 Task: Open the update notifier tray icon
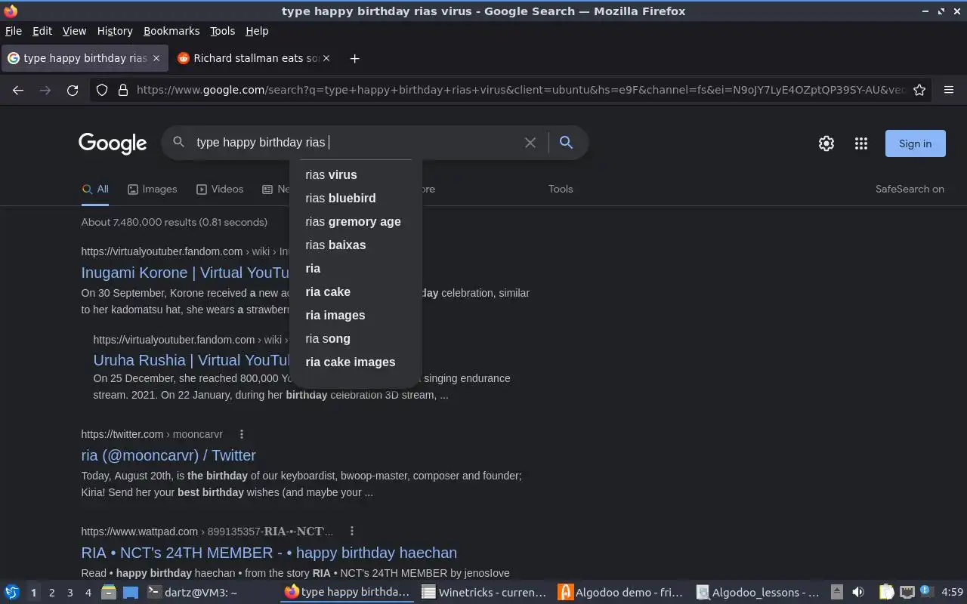pyautogui.click(x=926, y=592)
